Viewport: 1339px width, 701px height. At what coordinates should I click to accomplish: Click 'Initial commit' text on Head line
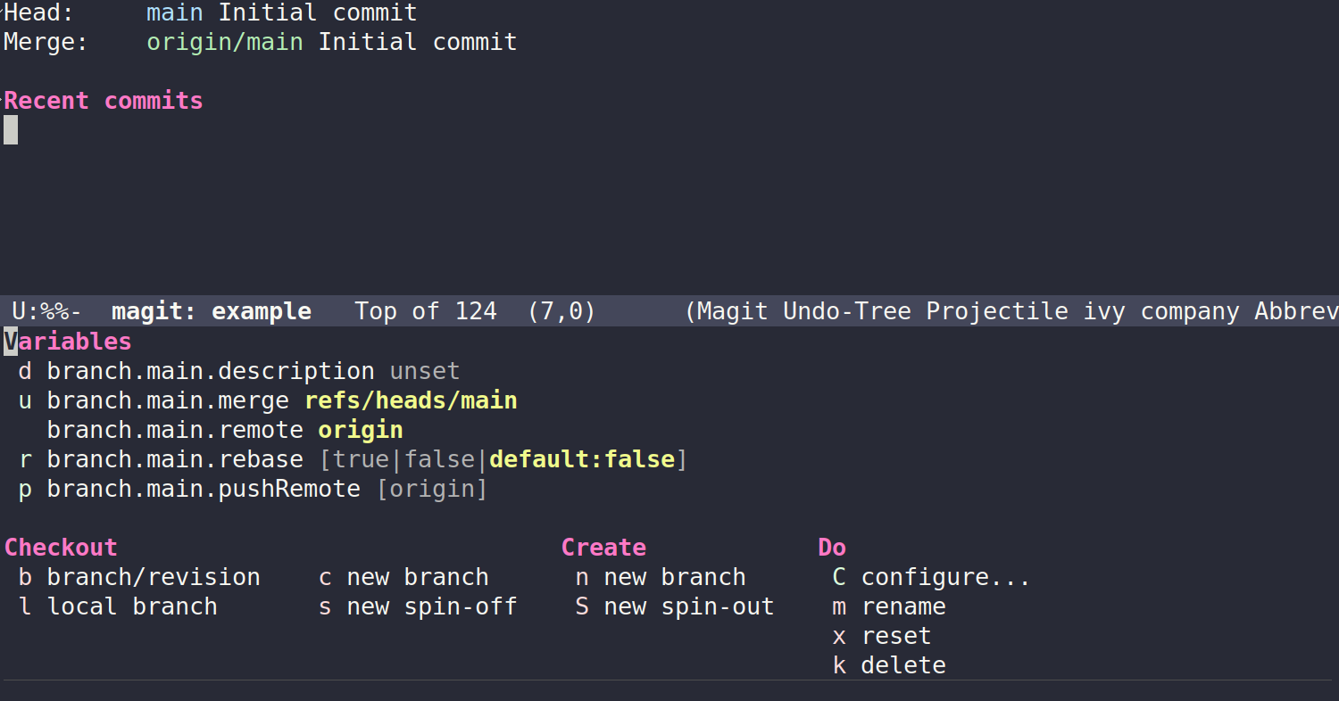coord(318,13)
